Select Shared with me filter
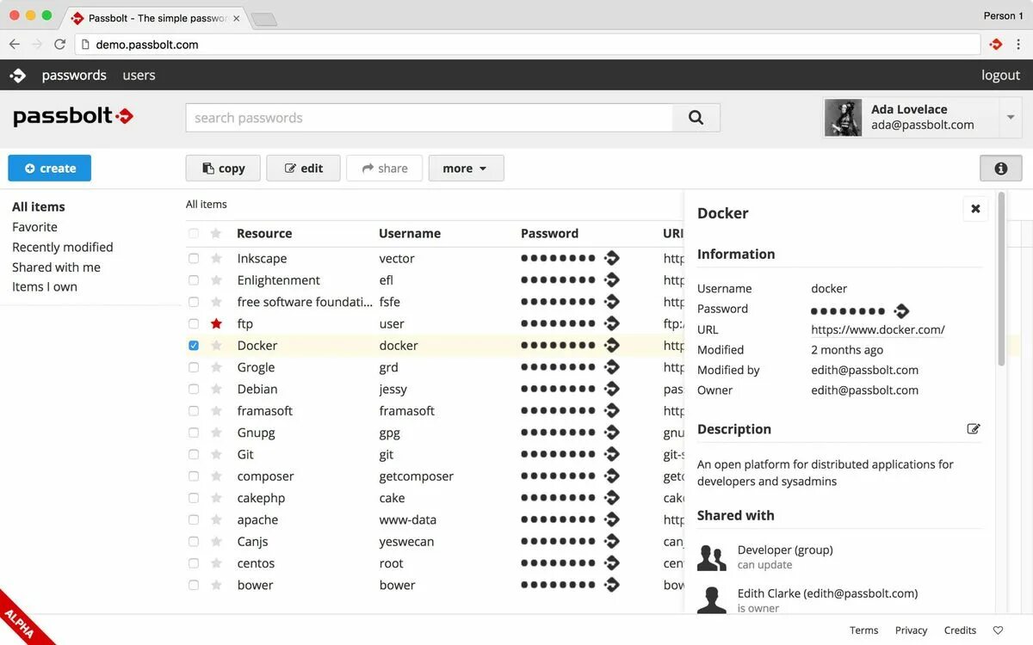1033x645 pixels. click(56, 267)
